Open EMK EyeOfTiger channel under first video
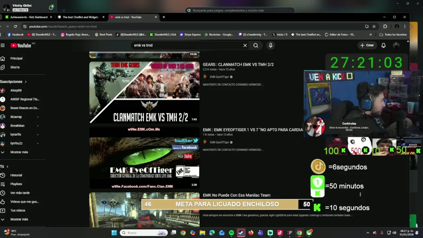This screenshot has height=238, width=423. (219, 77)
